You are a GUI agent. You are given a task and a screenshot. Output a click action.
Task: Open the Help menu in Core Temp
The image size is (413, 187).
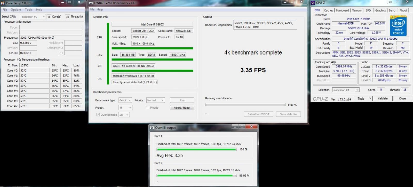pyautogui.click(x=39, y=10)
